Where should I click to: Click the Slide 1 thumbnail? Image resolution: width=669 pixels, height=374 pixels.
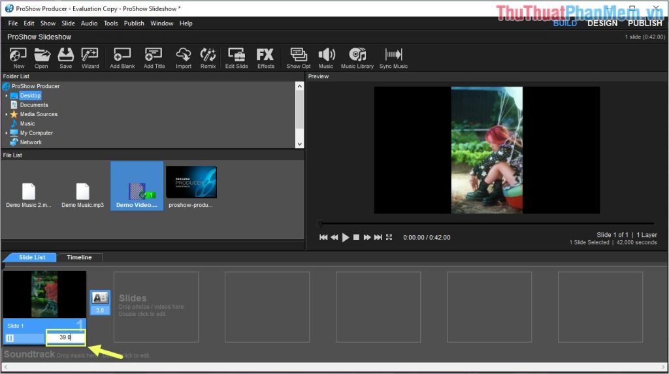(44, 294)
